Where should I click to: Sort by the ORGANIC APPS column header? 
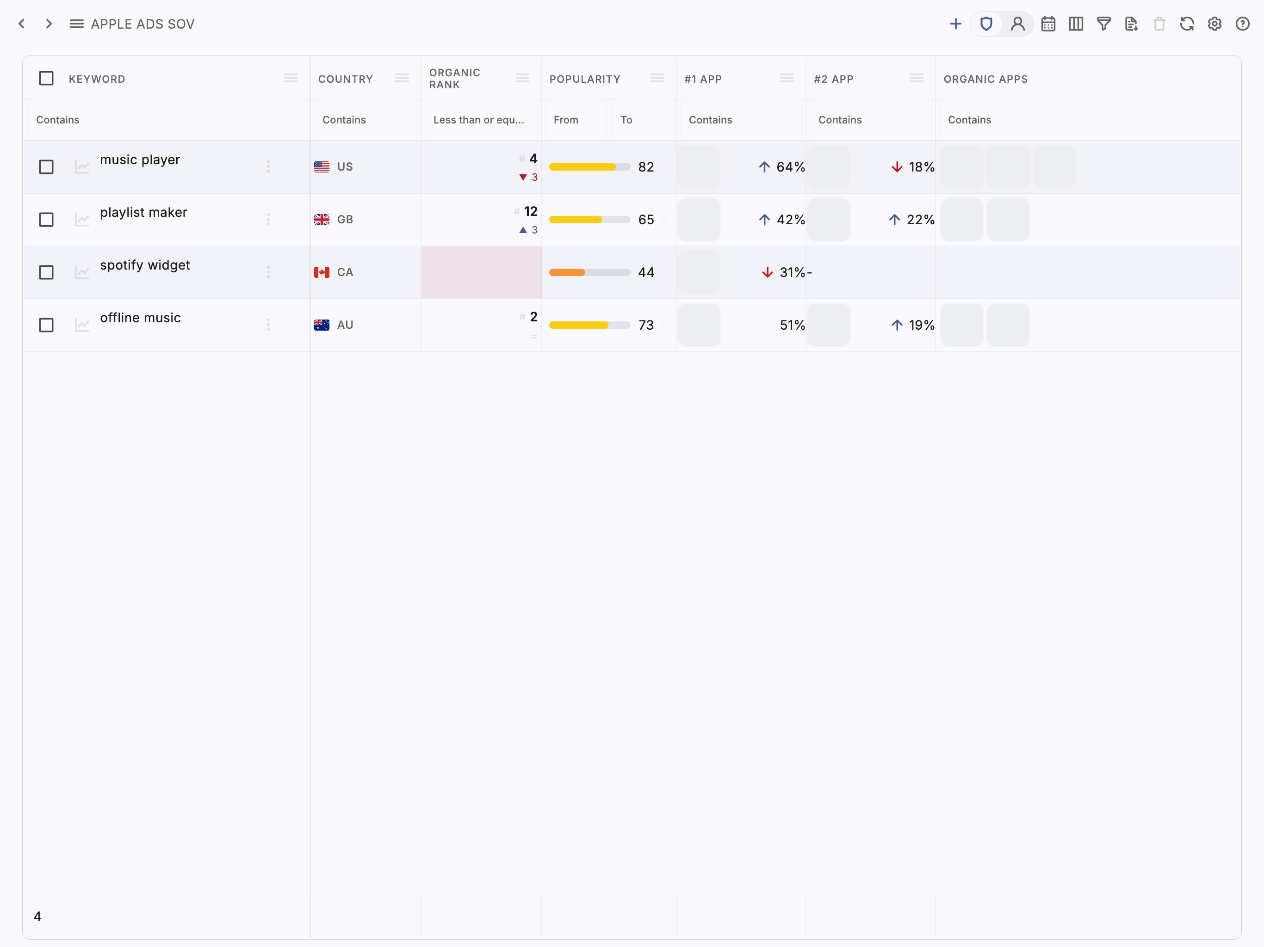click(x=986, y=80)
